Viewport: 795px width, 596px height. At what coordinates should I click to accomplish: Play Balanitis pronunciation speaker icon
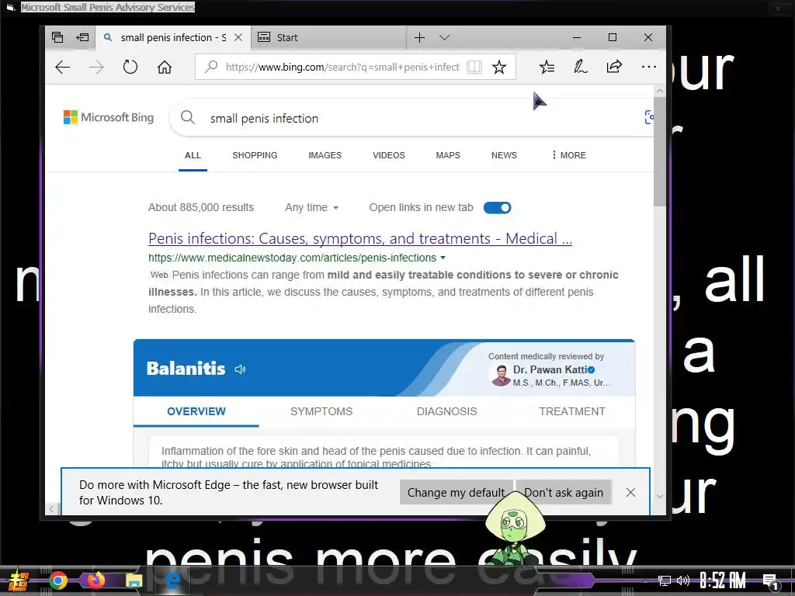(241, 369)
